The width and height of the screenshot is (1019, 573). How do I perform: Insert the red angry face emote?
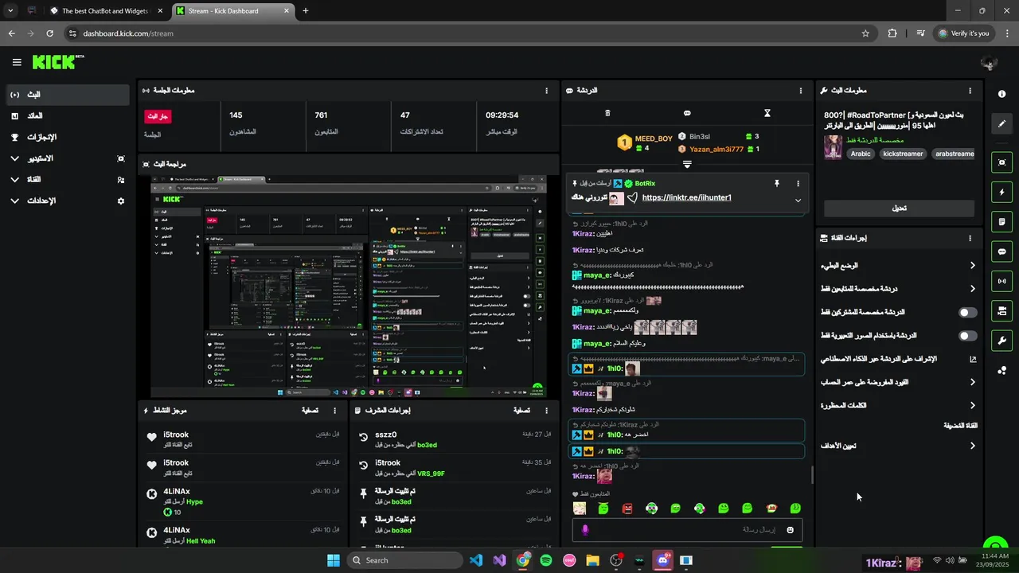tap(627, 508)
